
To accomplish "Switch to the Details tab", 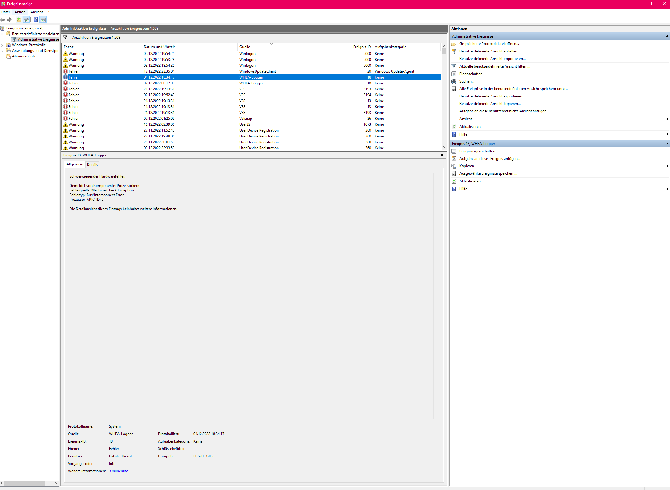I will pos(92,165).
